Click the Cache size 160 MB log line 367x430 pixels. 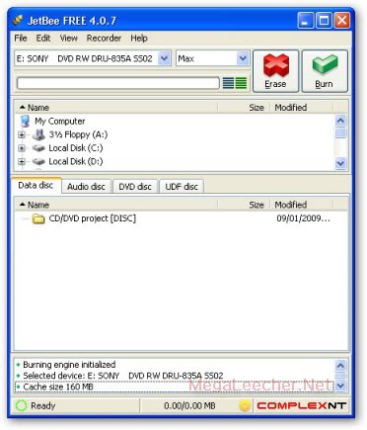coord(175,387)
